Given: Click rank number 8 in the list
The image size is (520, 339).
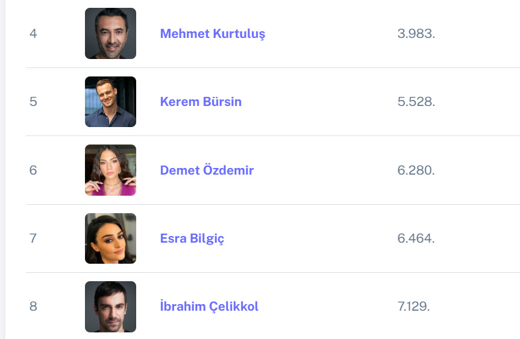Looking at the screenshot, I should (x=33, y=306).
